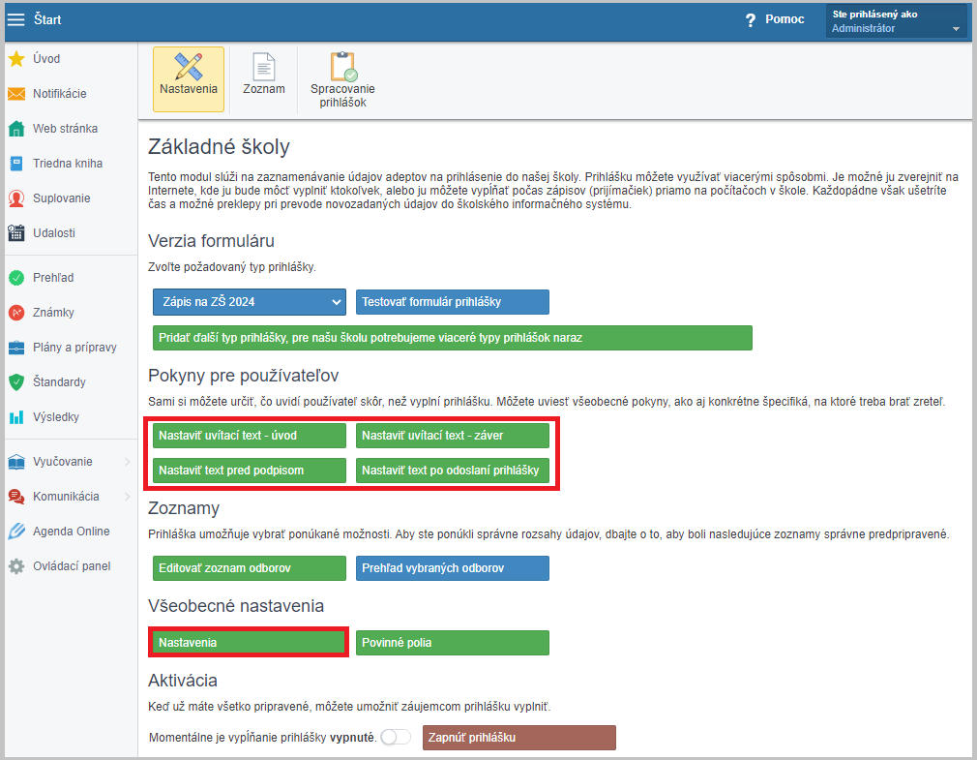
Task: Click Testovať formulár prihlášky button
Action: (x=453, y=302)
